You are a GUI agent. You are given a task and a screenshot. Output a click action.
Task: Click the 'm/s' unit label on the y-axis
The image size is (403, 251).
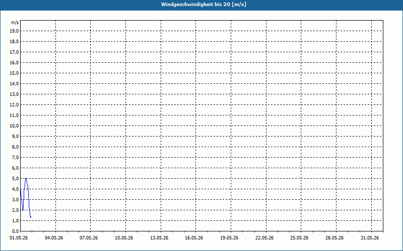[x=15, y=23]
